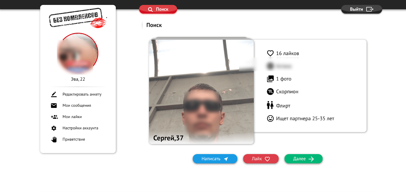The height and width of the screenshot is (192, 406).
Task: Click the heart icon next to 16 лайков
Action: [x=270, y=53]
